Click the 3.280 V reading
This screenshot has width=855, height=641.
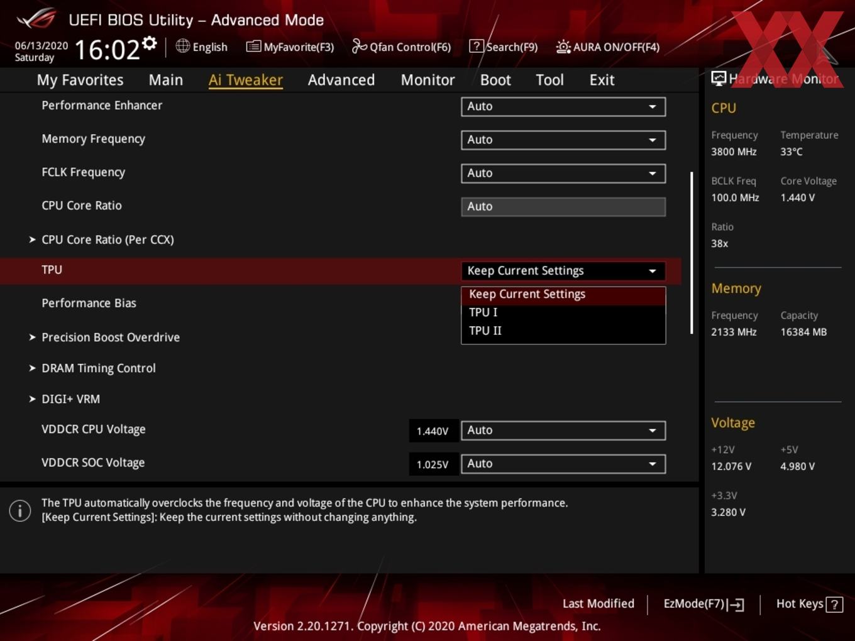728,512
